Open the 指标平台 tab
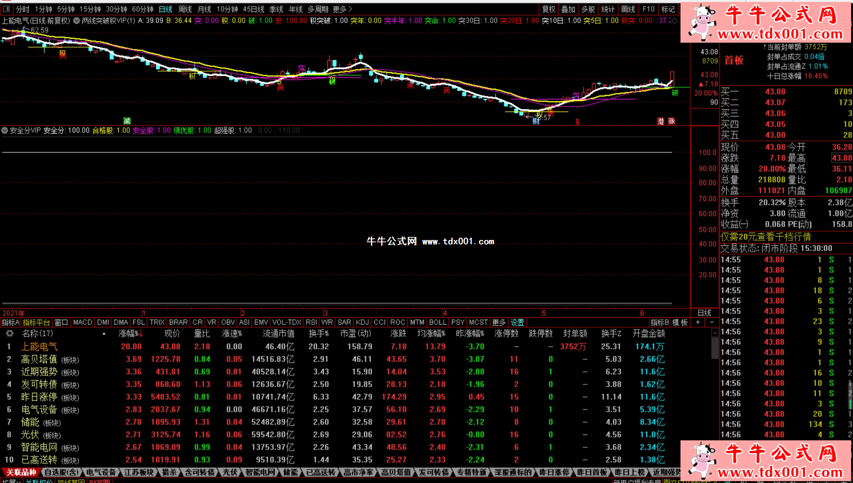The width and height of the screenshot is (853, 483). [x=36, y=322]
